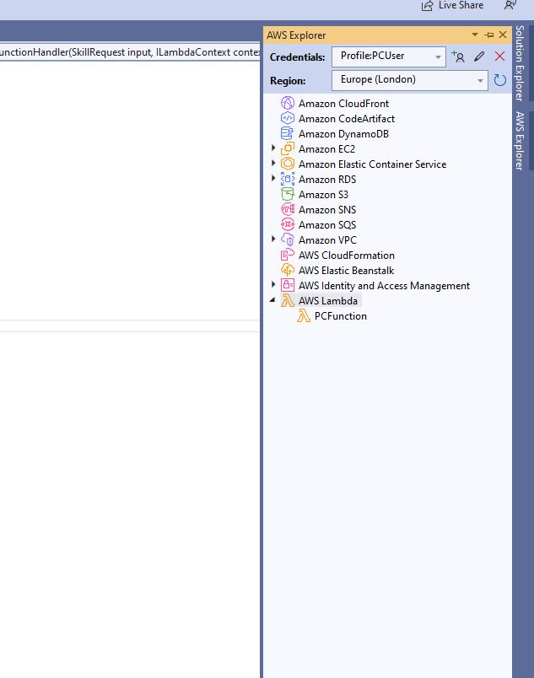Click the Elastic Container Service icon
This screenshot has width=534, height=678.
coord(288,164)
